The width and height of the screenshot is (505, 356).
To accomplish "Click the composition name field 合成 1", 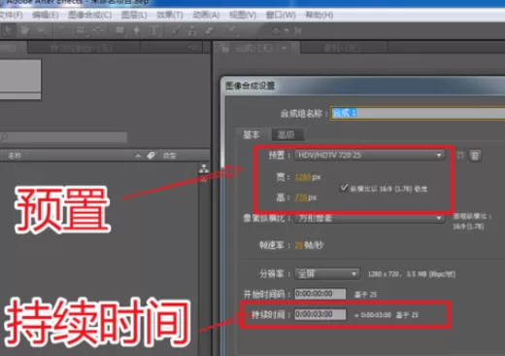I will [x=418, y=113].
